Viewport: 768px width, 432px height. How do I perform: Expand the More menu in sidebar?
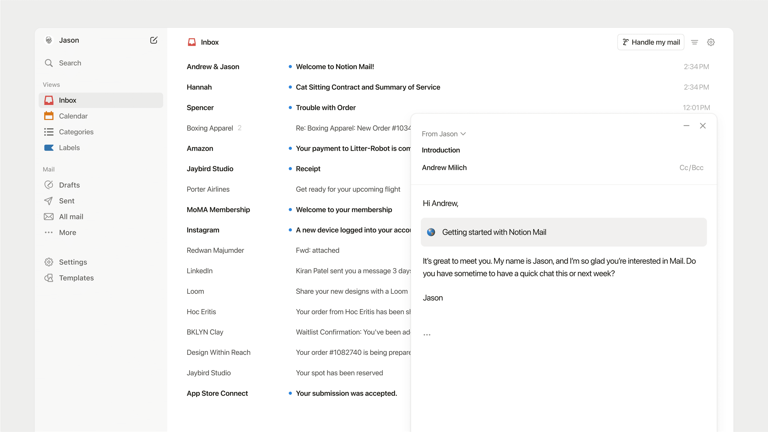(x=101, y=232)
